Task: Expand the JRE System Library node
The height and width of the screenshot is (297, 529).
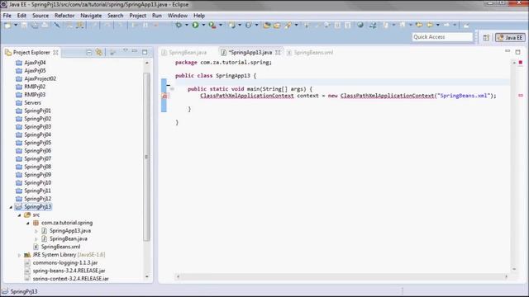Action: [x=19, y=255]
